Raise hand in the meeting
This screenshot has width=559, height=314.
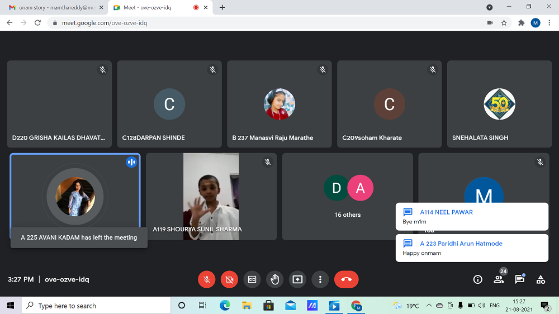[275, 279]
